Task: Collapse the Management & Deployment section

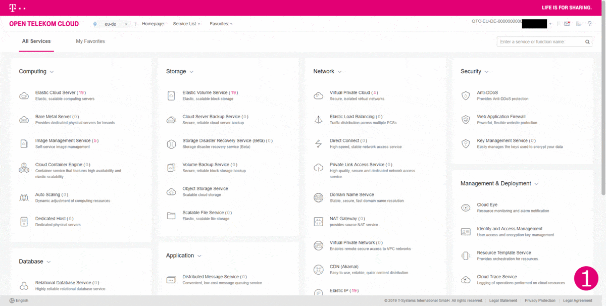Action: pos(536,184)
